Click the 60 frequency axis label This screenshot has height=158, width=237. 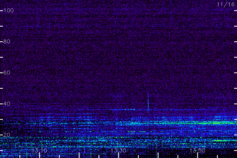tap(7, 73)
